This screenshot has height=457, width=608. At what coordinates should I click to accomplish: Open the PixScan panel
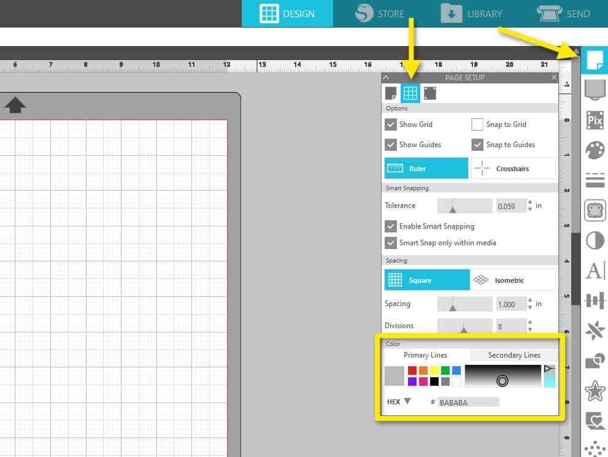594,120
